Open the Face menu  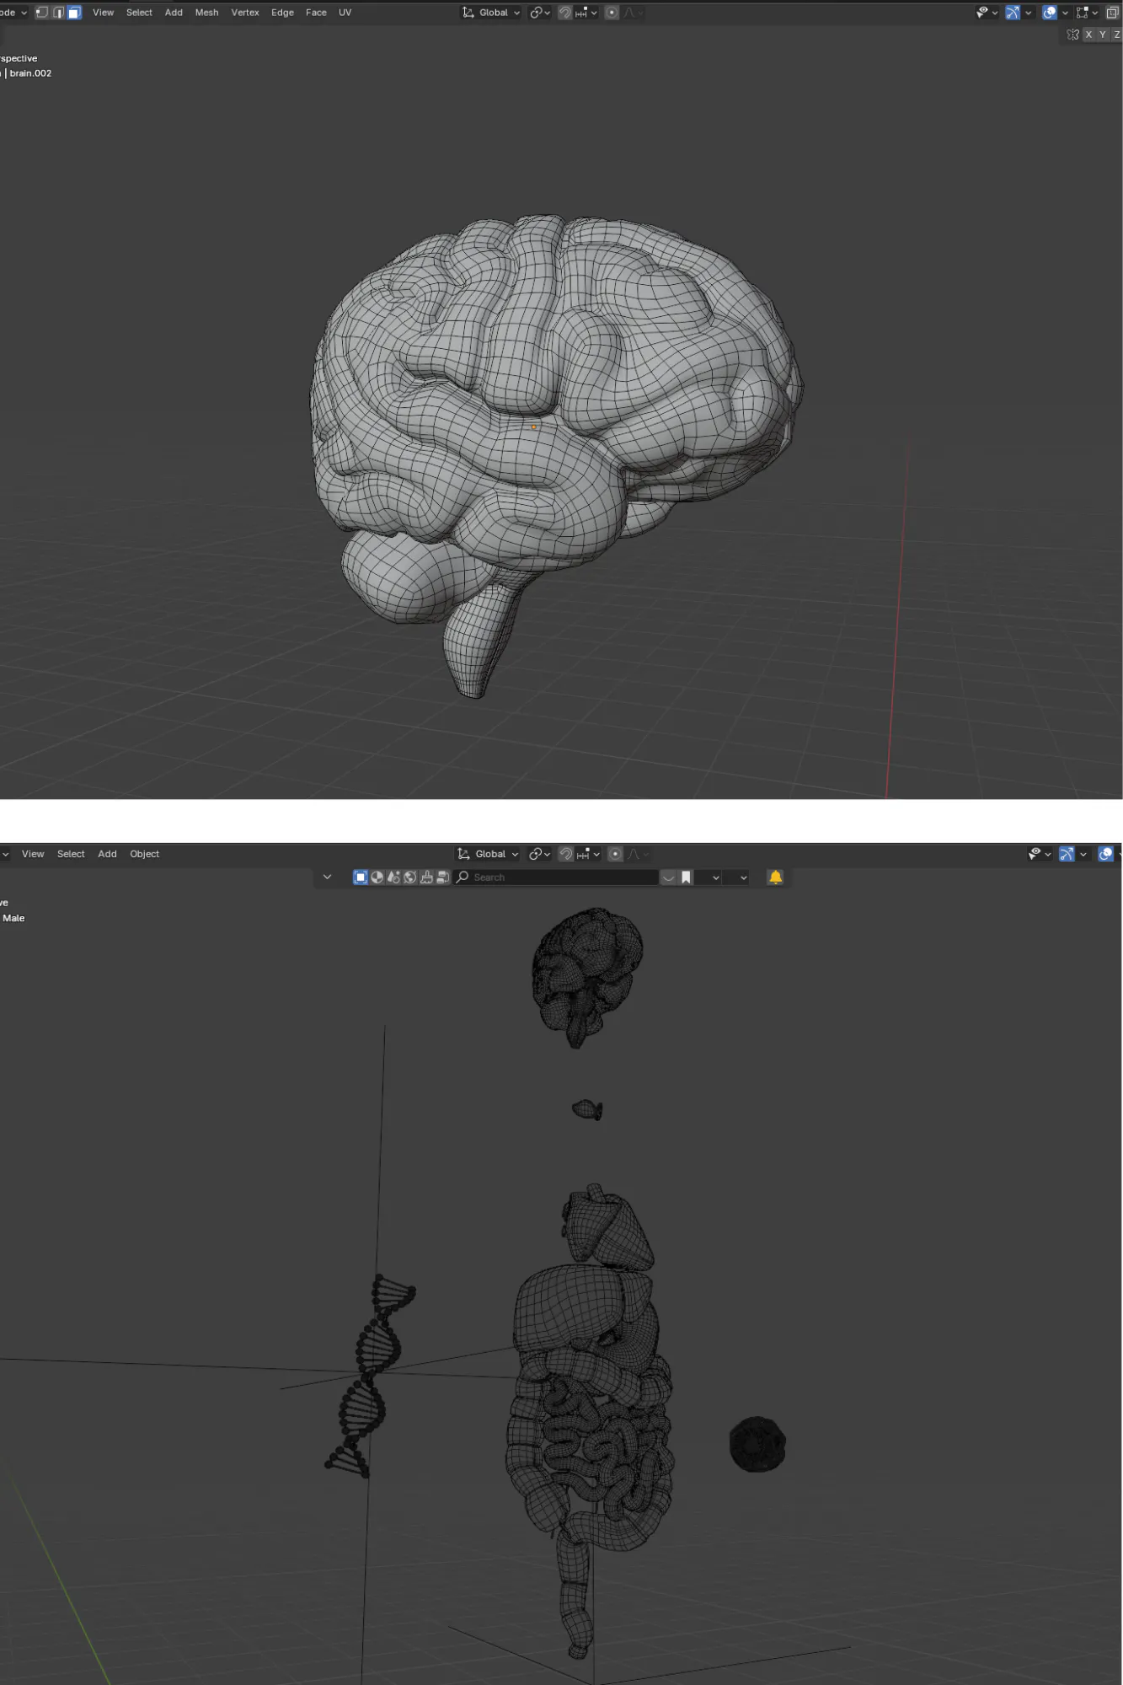[316, 13]
